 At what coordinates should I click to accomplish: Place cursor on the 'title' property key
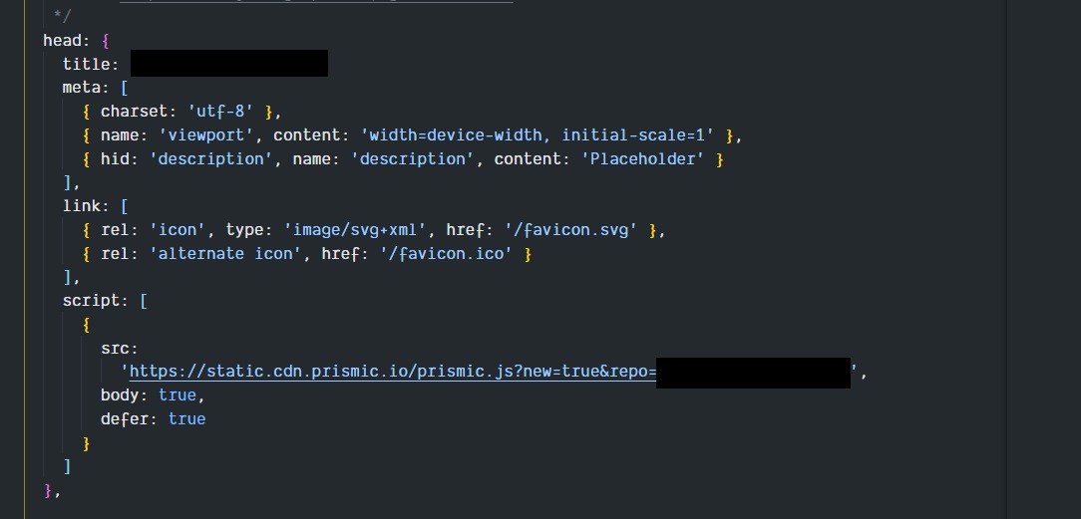(x=86, y=64)
